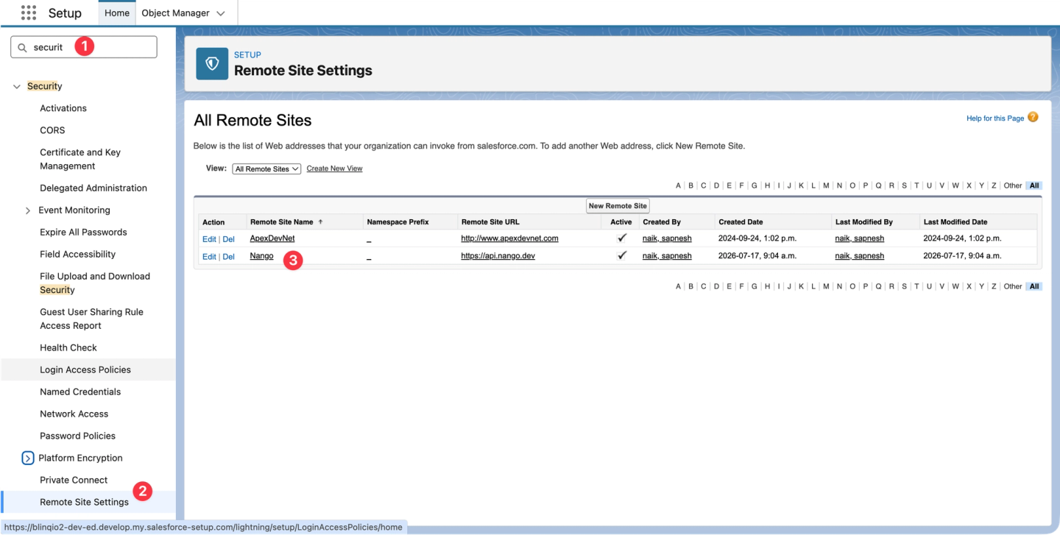Screen dimensions: 1060x535
Task: Click the Created Date column header
Action: (741, 222)
